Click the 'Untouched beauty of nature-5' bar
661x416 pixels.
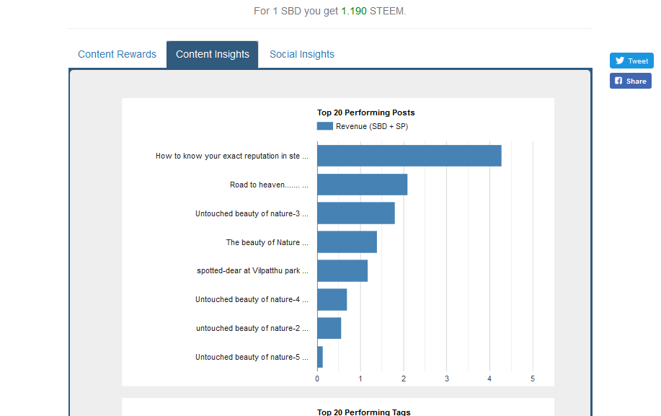coord(320,357)
